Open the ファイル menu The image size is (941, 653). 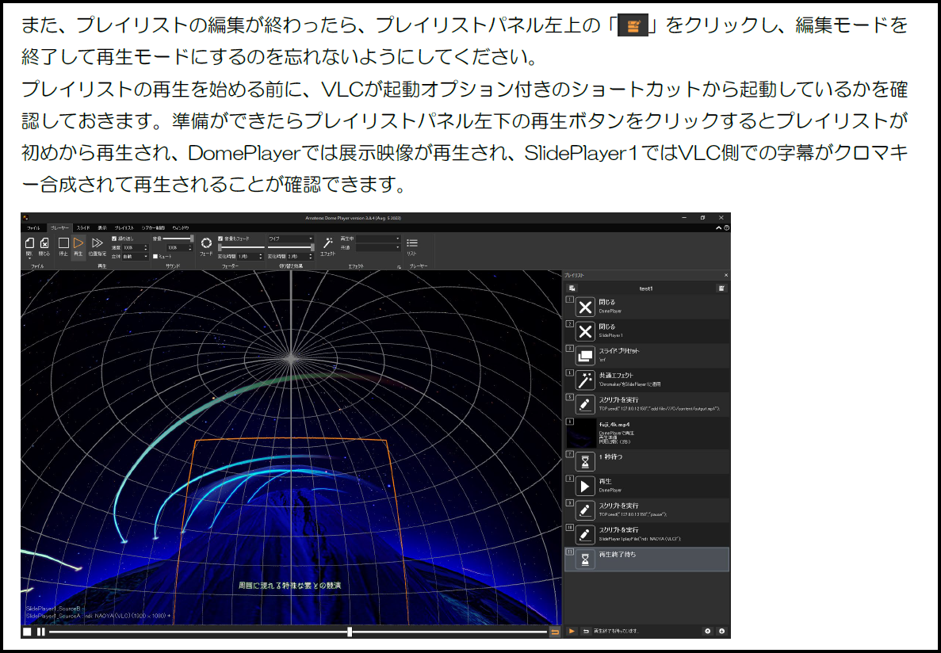pos(33,228)
